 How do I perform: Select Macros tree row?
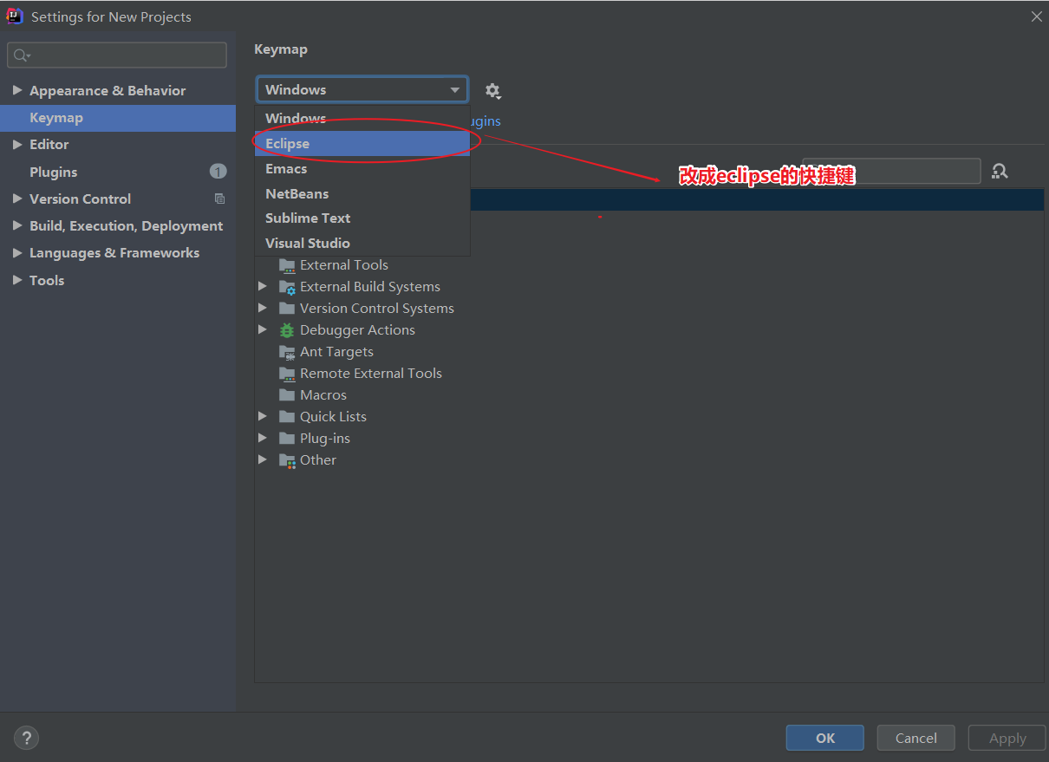648,395
